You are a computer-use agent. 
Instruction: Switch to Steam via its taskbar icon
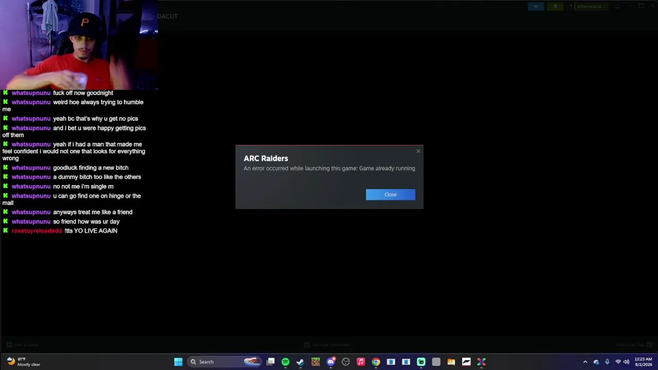pos(300,362)
